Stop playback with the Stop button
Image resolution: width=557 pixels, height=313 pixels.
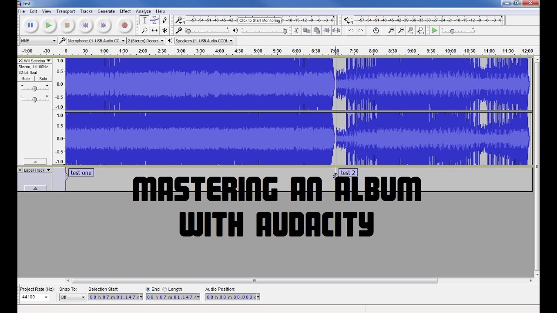point(67,25)
